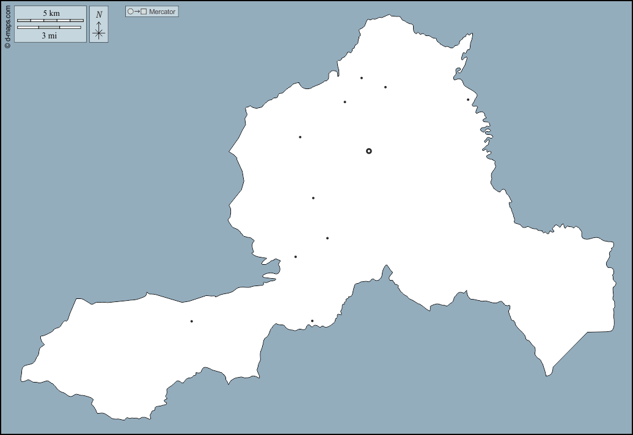
Task: Select the city dot just east of the northernmost dot
Action: click(x=385, y=87)
